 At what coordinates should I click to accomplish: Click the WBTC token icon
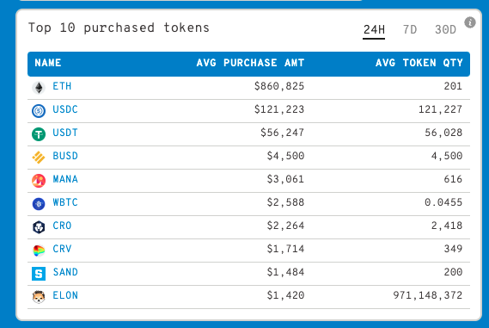39,204
